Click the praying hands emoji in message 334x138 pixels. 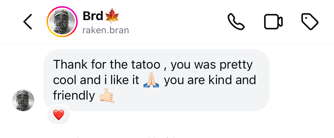pos(151,80)
